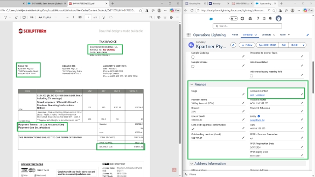Open the More navigation menu
Image resolution: width=315 pixels, height=177 pixels.
coord(284,35)
